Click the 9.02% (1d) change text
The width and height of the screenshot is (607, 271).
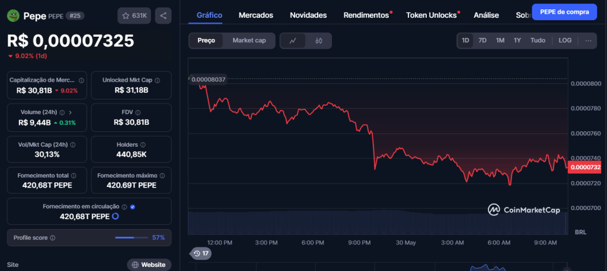click(27, 56)
